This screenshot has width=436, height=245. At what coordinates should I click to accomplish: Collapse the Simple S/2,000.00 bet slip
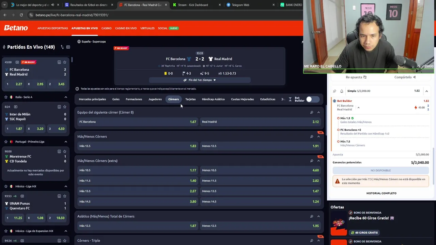coord(426,91)
